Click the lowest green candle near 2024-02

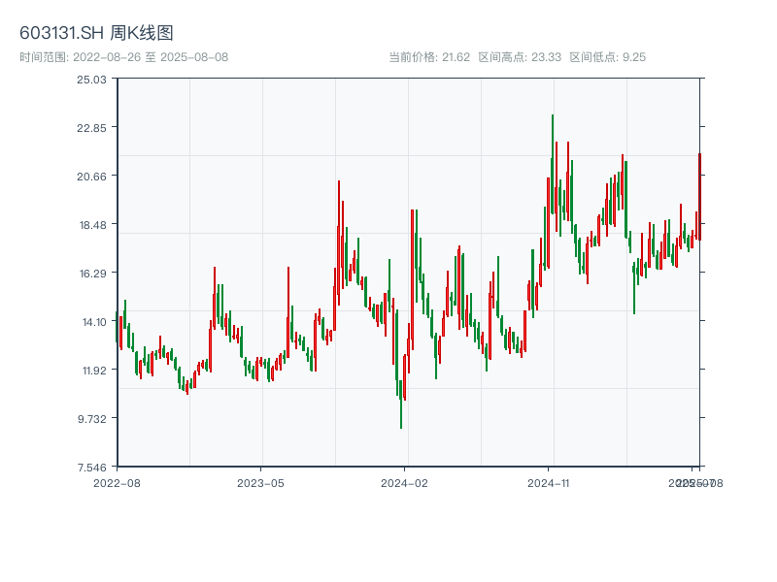point(401,404)
